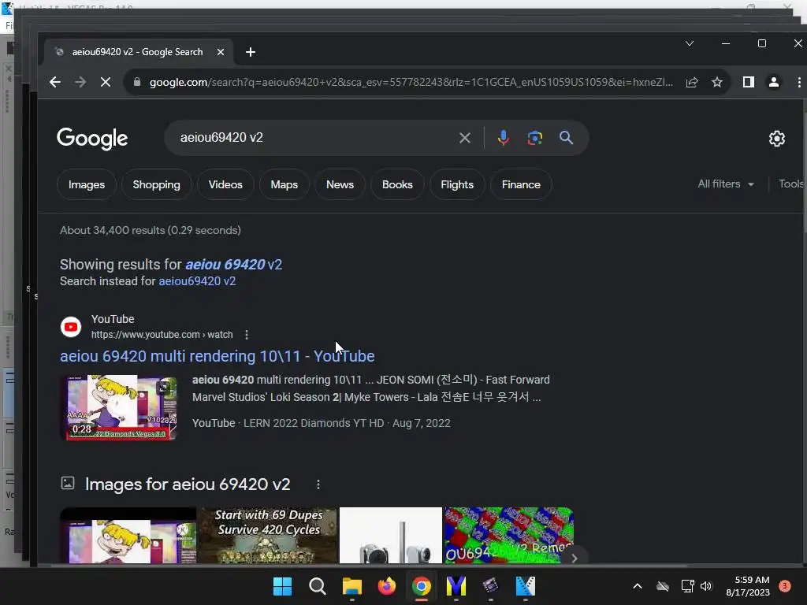The image size is (807, 605).
Task: Open the Images for aeiou 69420 v2 heading
Action: (188, 484)
